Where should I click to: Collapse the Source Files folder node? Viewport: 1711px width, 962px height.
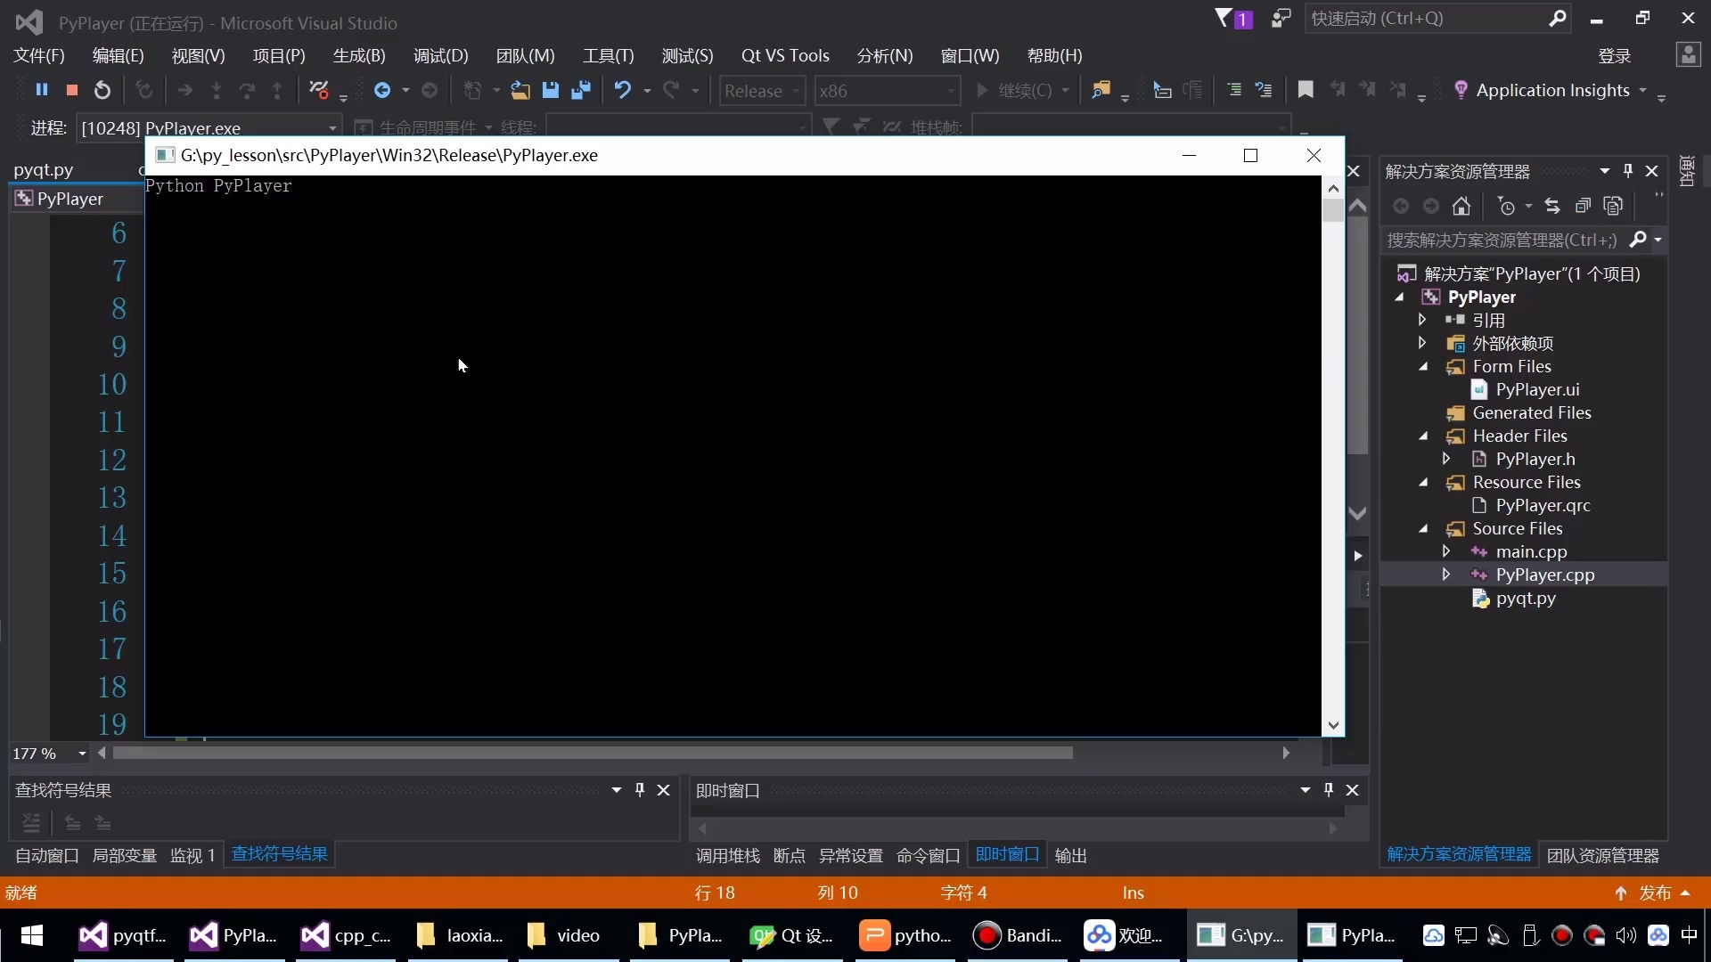click(1423, 529)
